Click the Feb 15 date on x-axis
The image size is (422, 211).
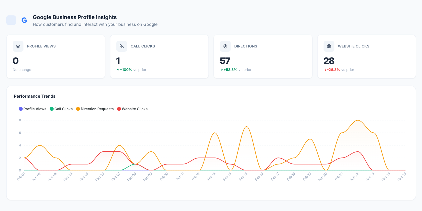pos(243,177)
